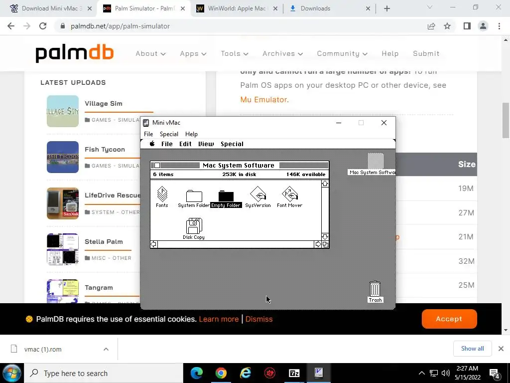This screenshot has width=510, height=383.
Task: Click the Mac System Software disk icon on desktop
Action: 376,161
